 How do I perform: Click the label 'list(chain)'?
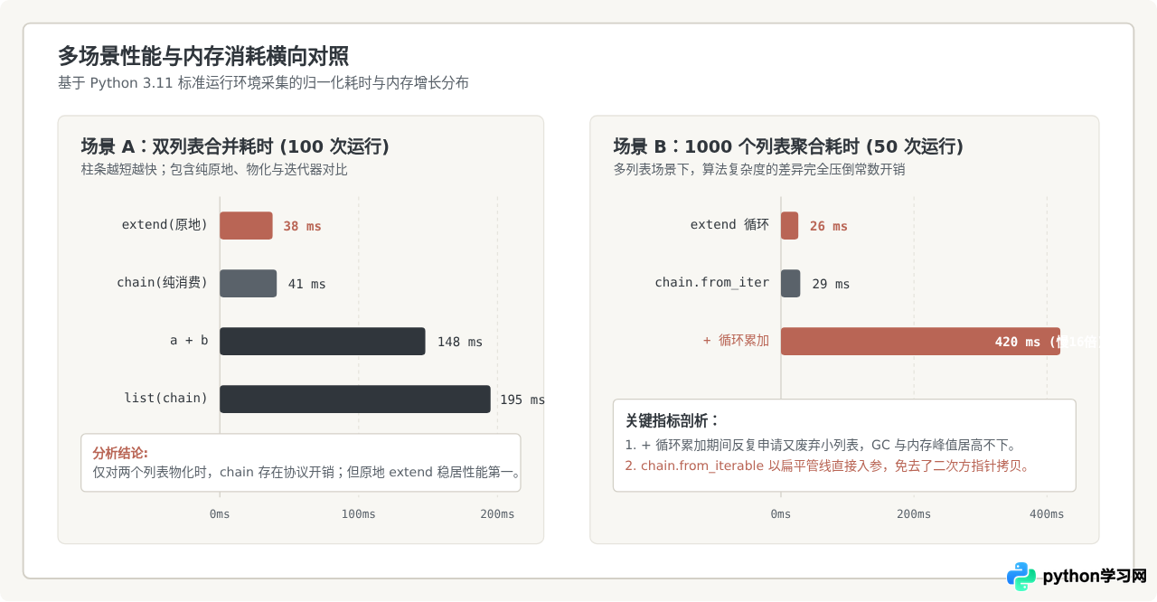pos(166,398)
